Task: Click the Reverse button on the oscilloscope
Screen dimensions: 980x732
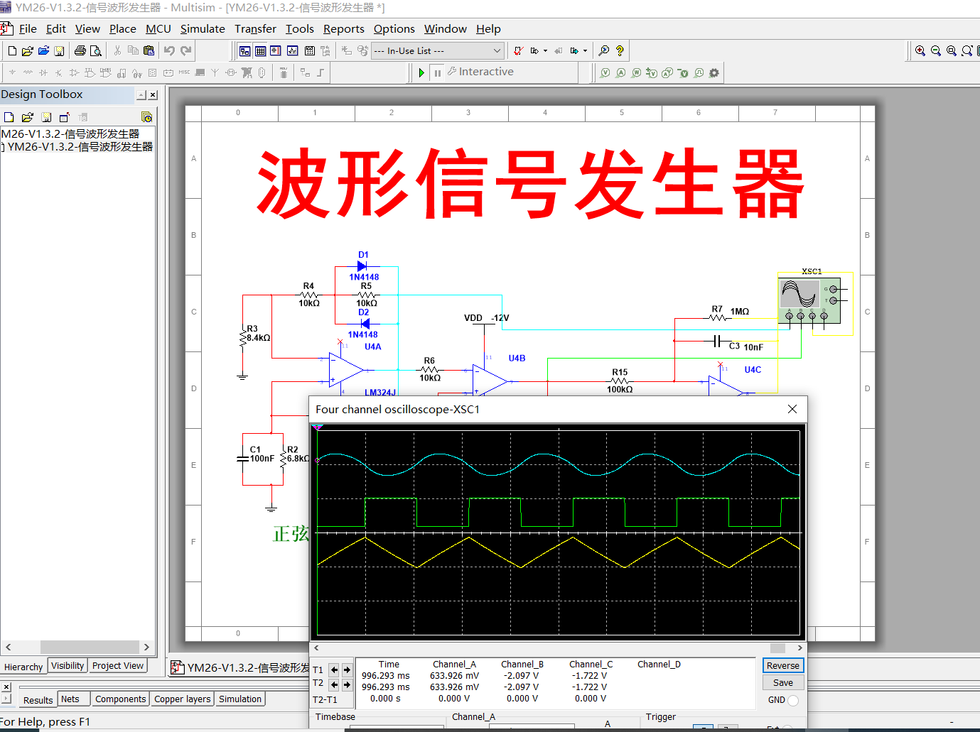Action: [x=782, y=665]
